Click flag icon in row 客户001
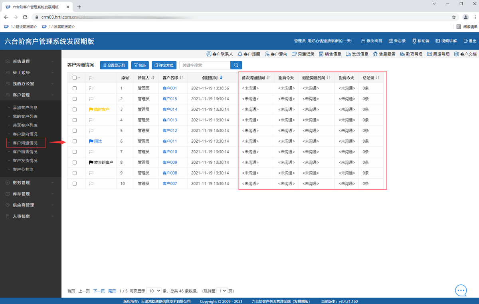This screenshot has width=479, height=304. 91,88
